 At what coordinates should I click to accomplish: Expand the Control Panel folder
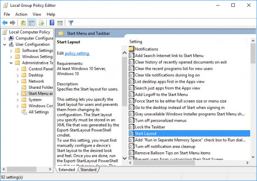[x=18, y=69]
